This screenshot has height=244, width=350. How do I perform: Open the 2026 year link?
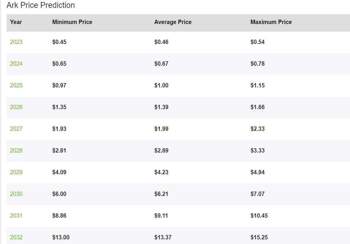(16, 107)
